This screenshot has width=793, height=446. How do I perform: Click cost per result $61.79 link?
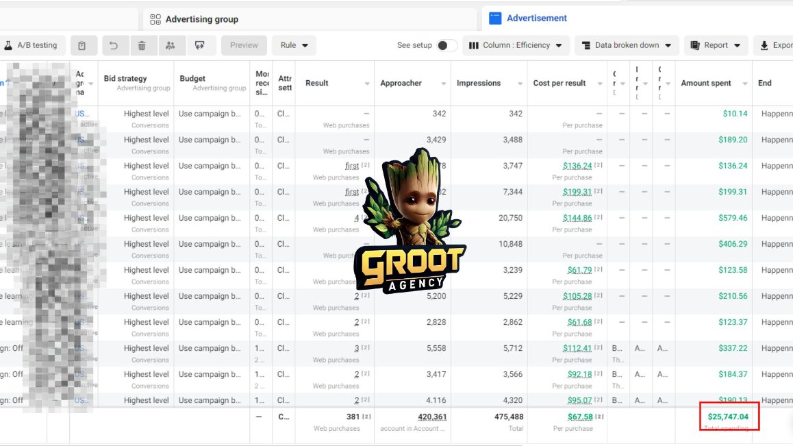pyautogui.click(x=579, y=271)
